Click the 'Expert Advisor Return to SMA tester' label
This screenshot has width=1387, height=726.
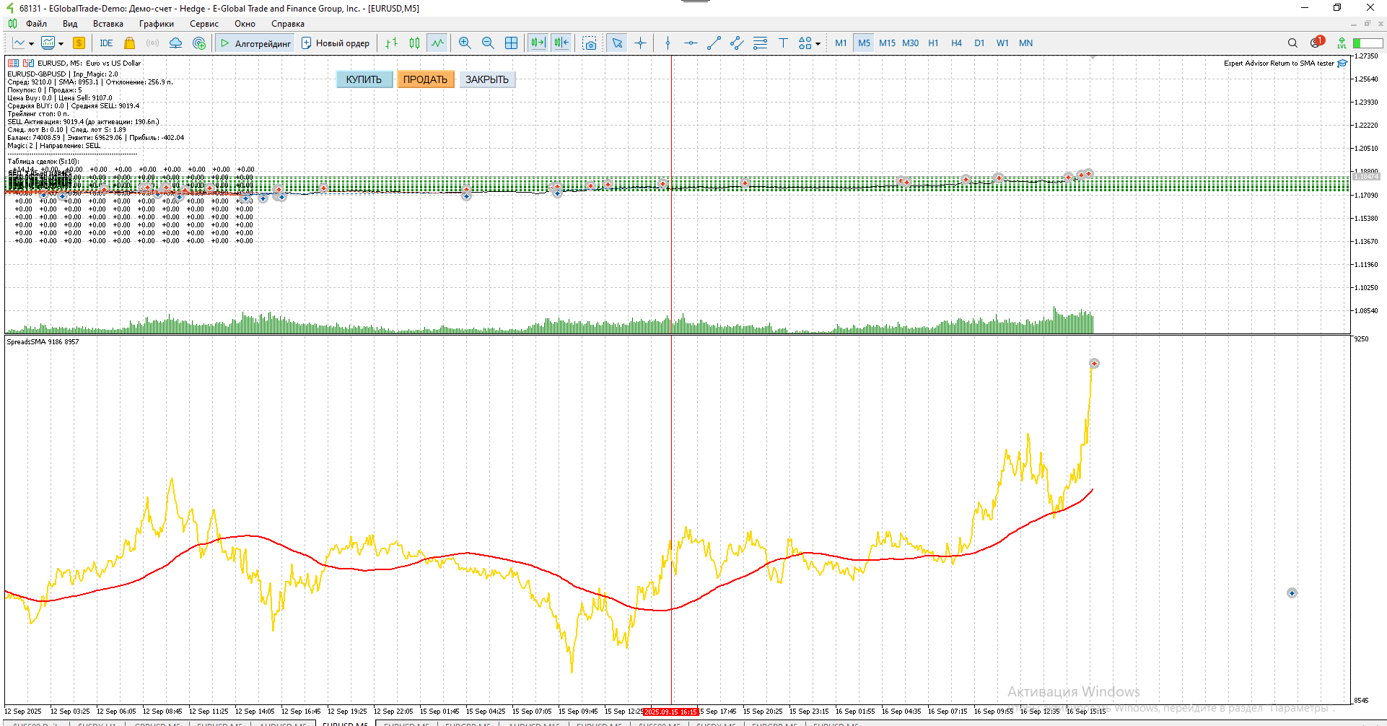click(1279, 64)
